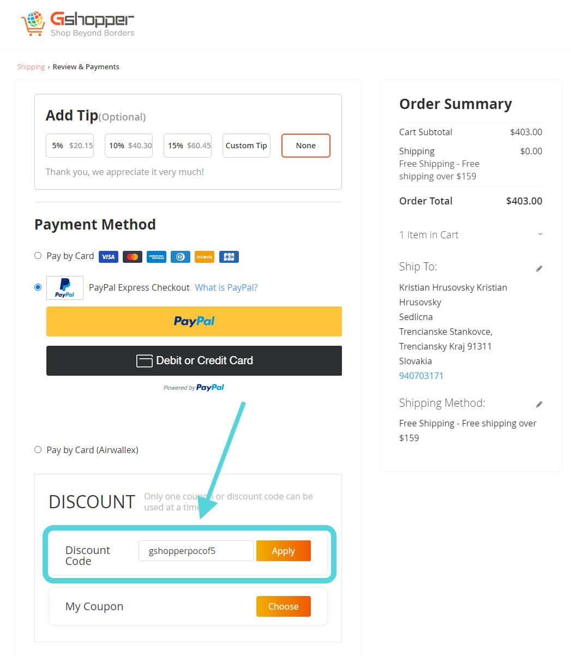Select PayPal Express Checkout radio button
Viewport: 571px width, 656px height.
[38, 287]
